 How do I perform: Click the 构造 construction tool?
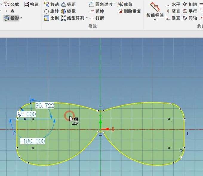pos(31,4)
